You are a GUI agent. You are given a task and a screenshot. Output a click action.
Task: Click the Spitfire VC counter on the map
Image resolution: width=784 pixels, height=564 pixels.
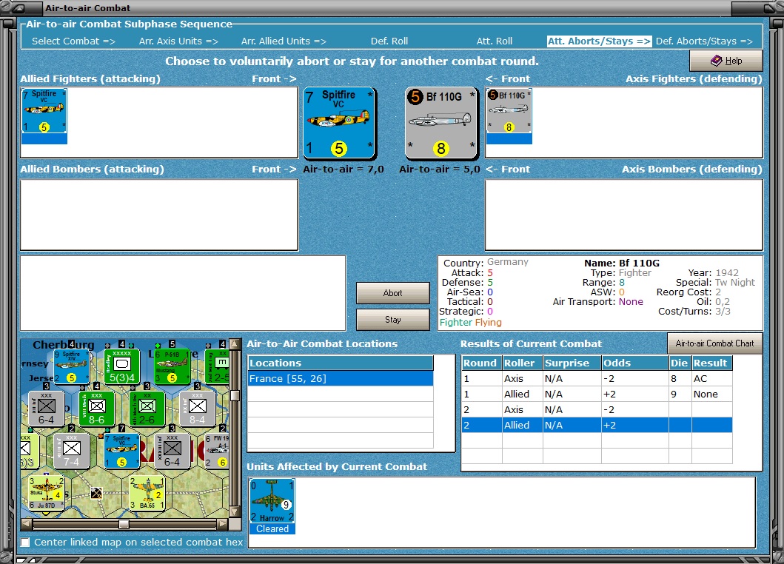(x=122, y=451)
